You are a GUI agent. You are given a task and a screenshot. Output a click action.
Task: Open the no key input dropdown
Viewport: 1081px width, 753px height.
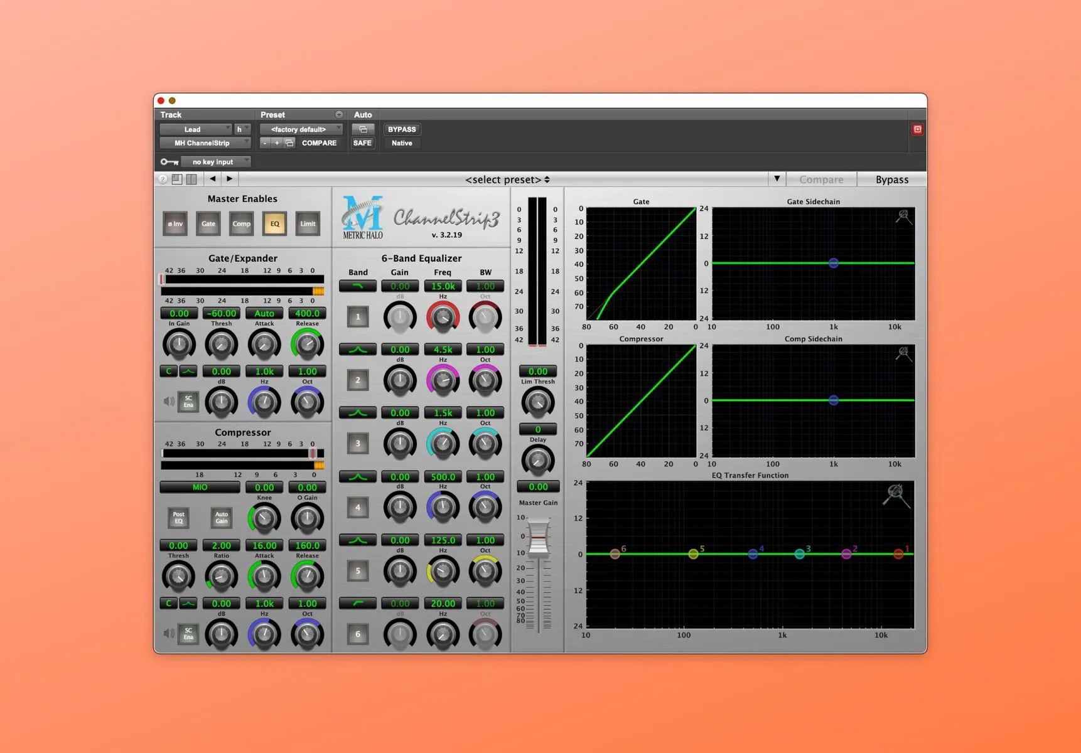click(216, 162)
